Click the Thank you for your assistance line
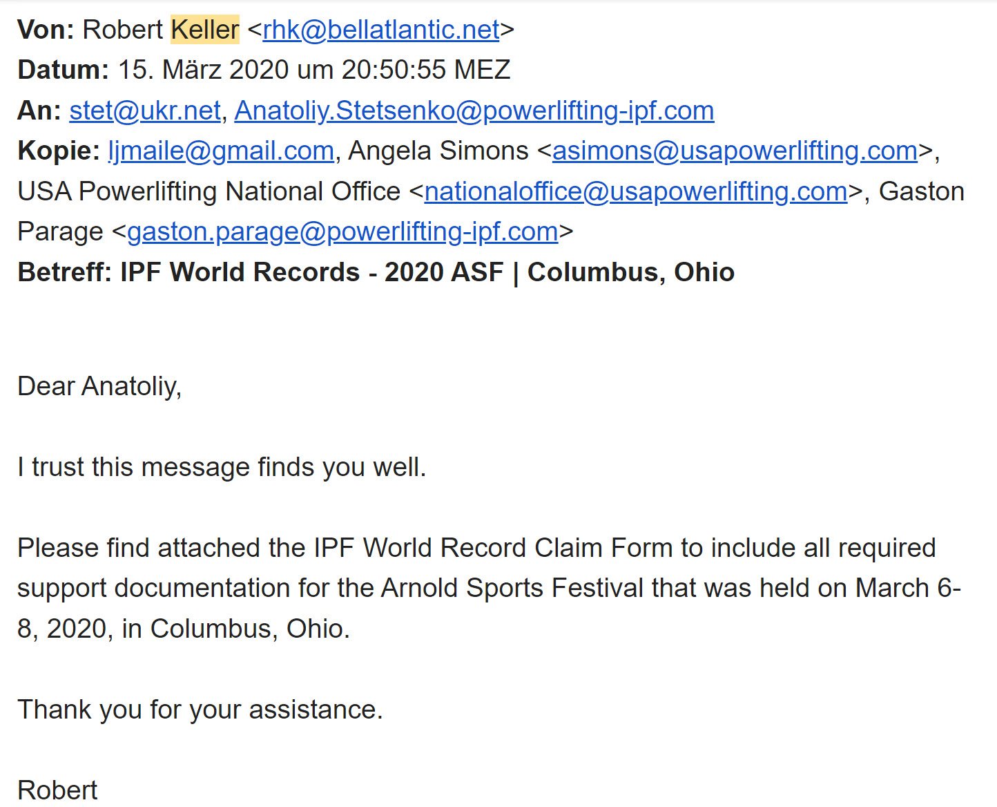997x807 pixels. pos(200,710)
